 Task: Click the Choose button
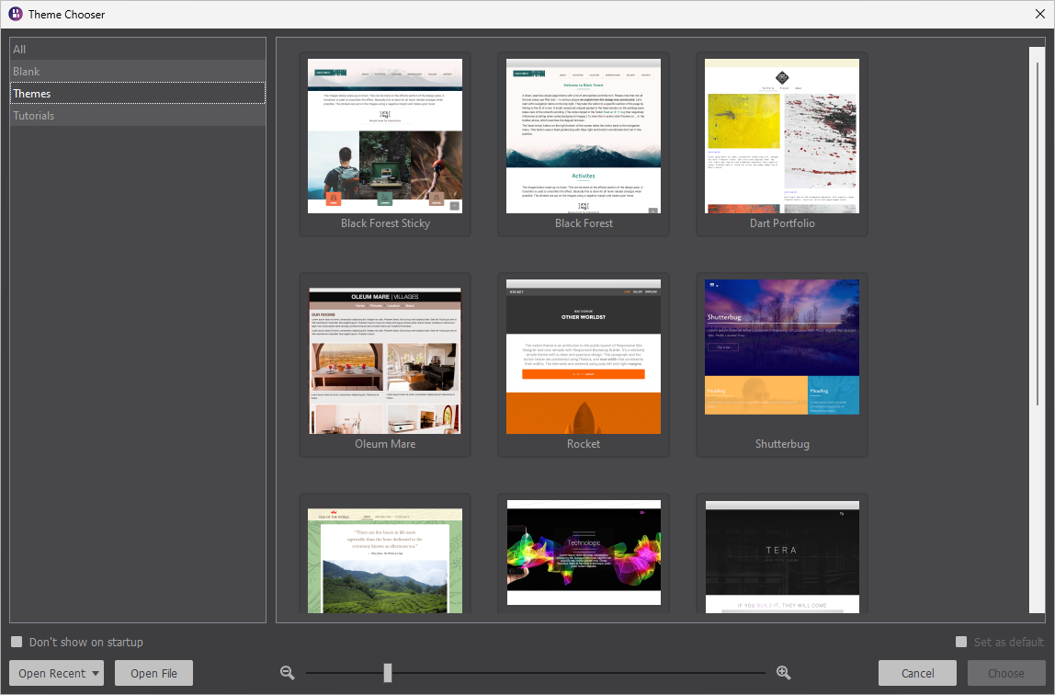pos(1006,672)
